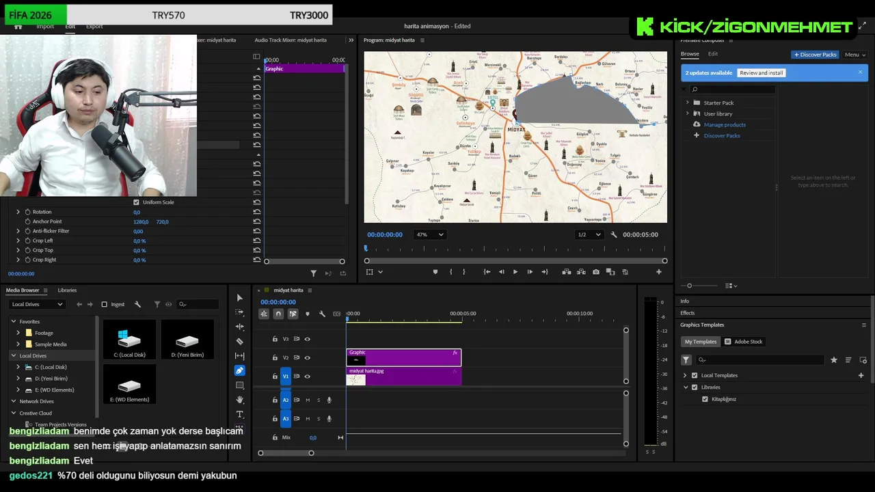Select the Hand tool
Screen dimensions: 875x492
click(239, 400)
